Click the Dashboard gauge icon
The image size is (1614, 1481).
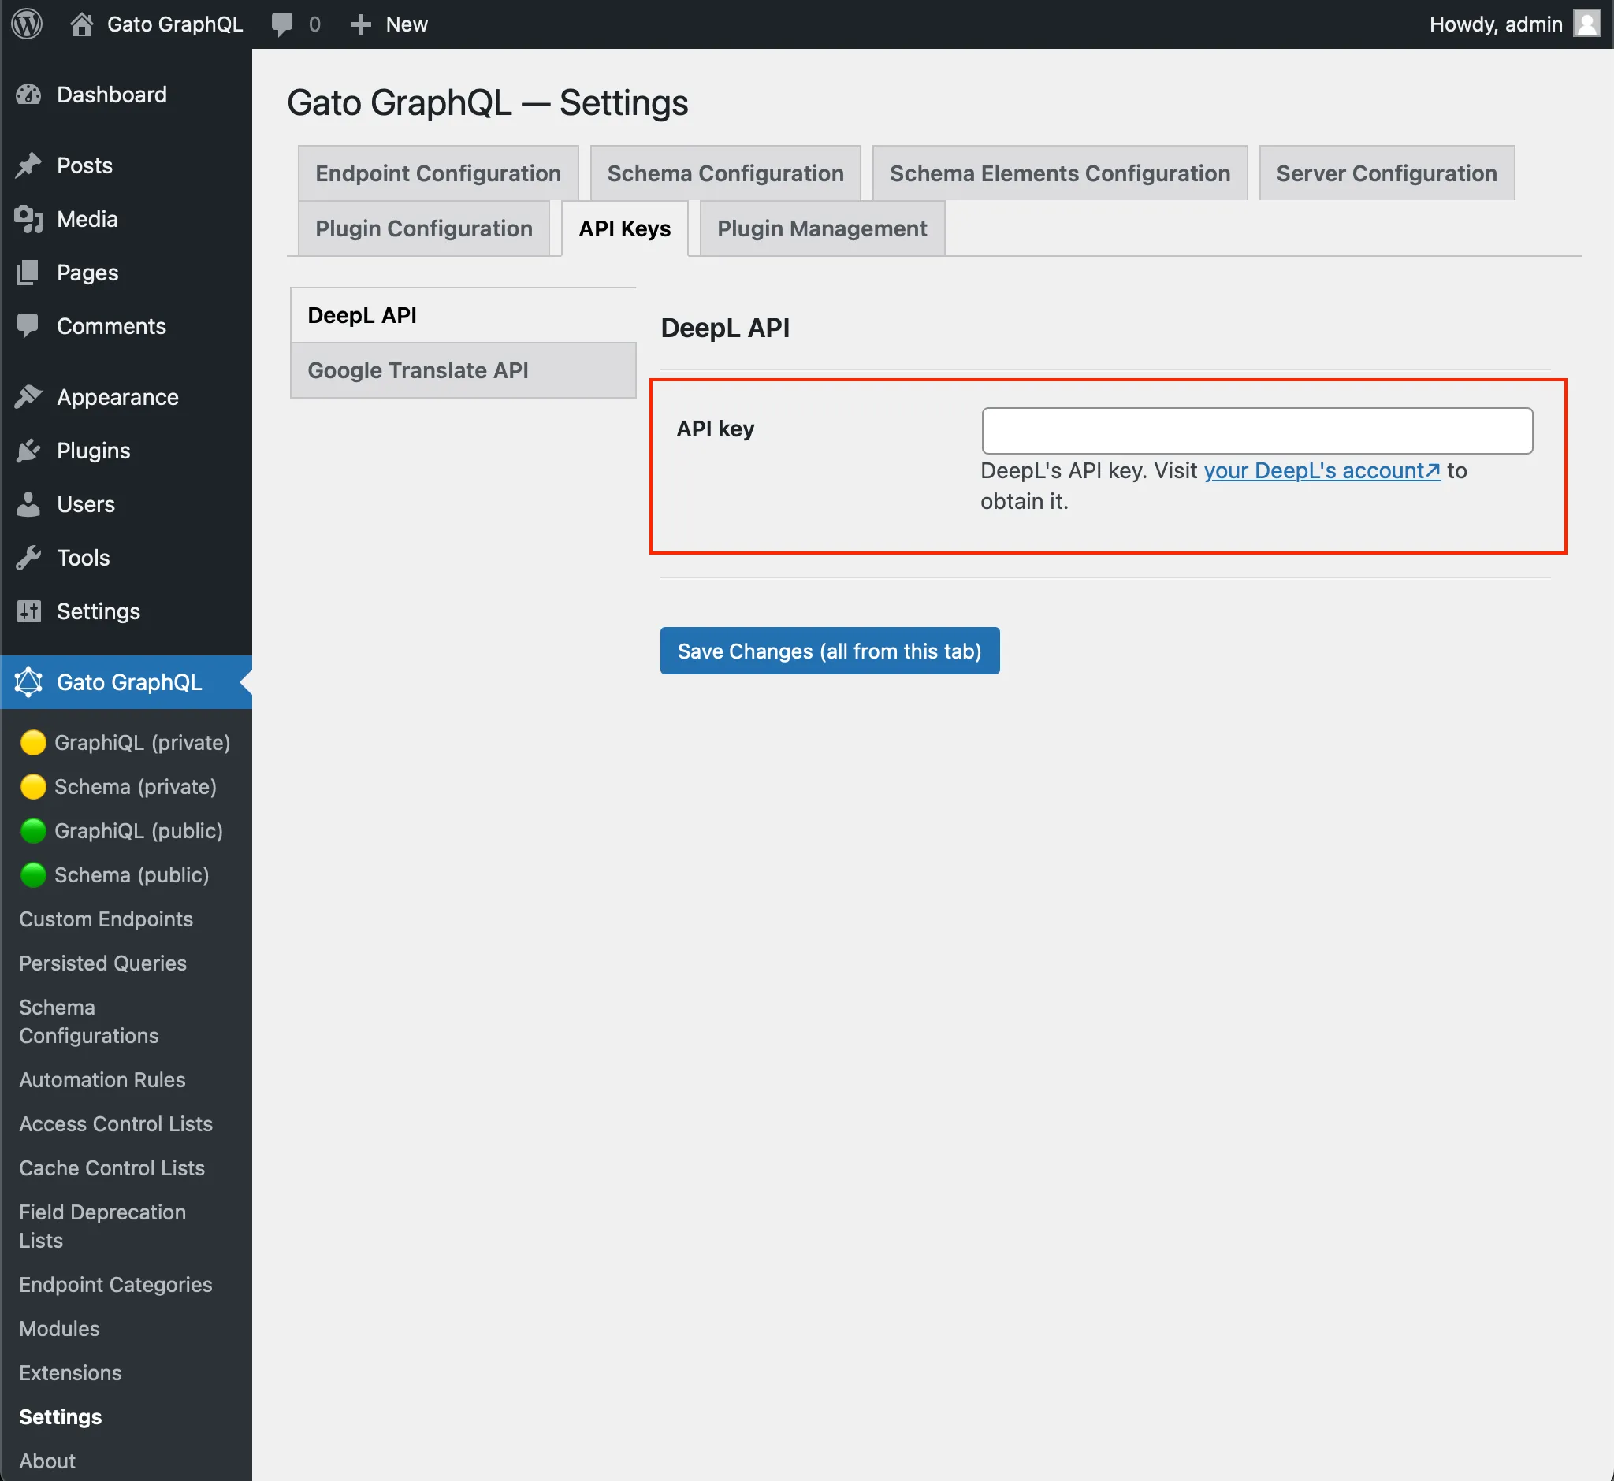tap(29, 95)
